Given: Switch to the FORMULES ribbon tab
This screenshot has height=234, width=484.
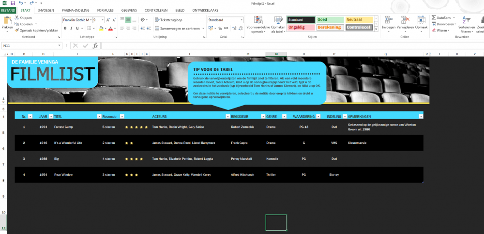Looking at the screenshot, I should (105, 10).
